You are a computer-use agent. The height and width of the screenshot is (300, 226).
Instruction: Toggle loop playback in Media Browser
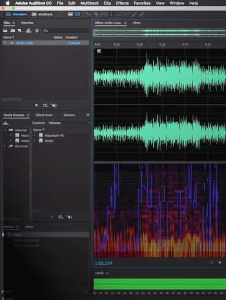click(61, 217)
